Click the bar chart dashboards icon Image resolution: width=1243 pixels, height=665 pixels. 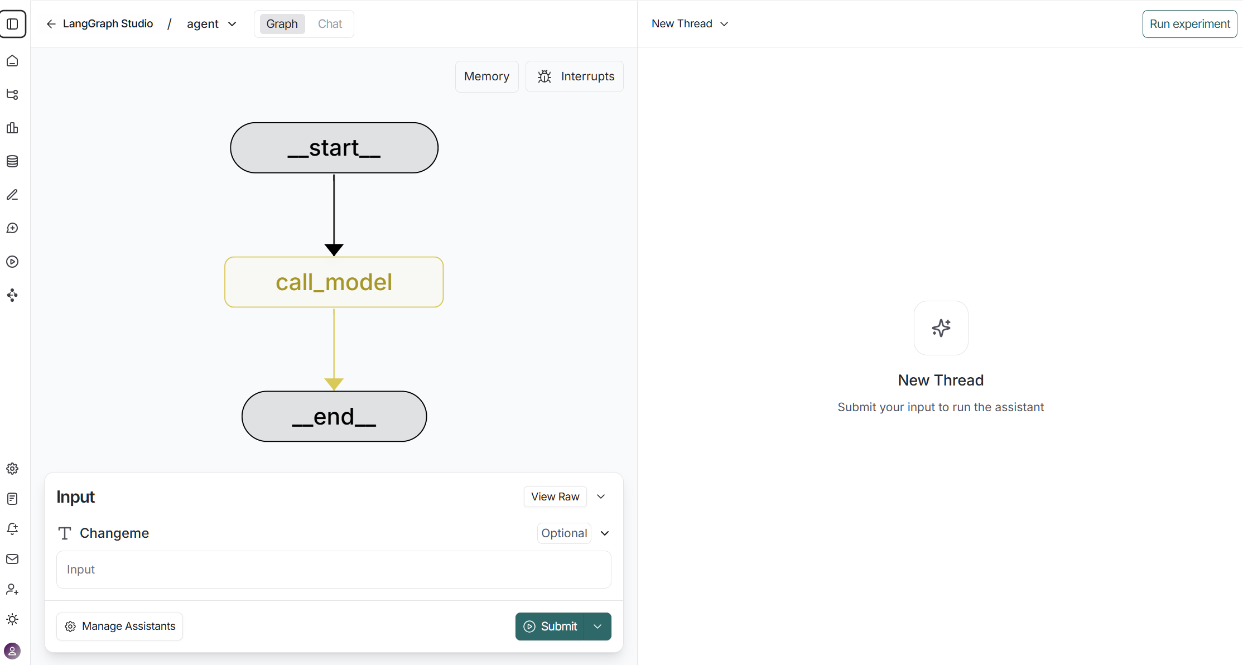(x=12, y=128)
